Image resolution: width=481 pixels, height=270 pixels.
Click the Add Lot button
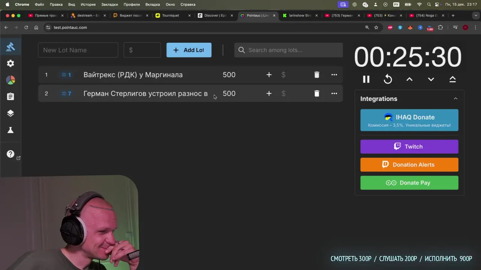pos(189,50)
